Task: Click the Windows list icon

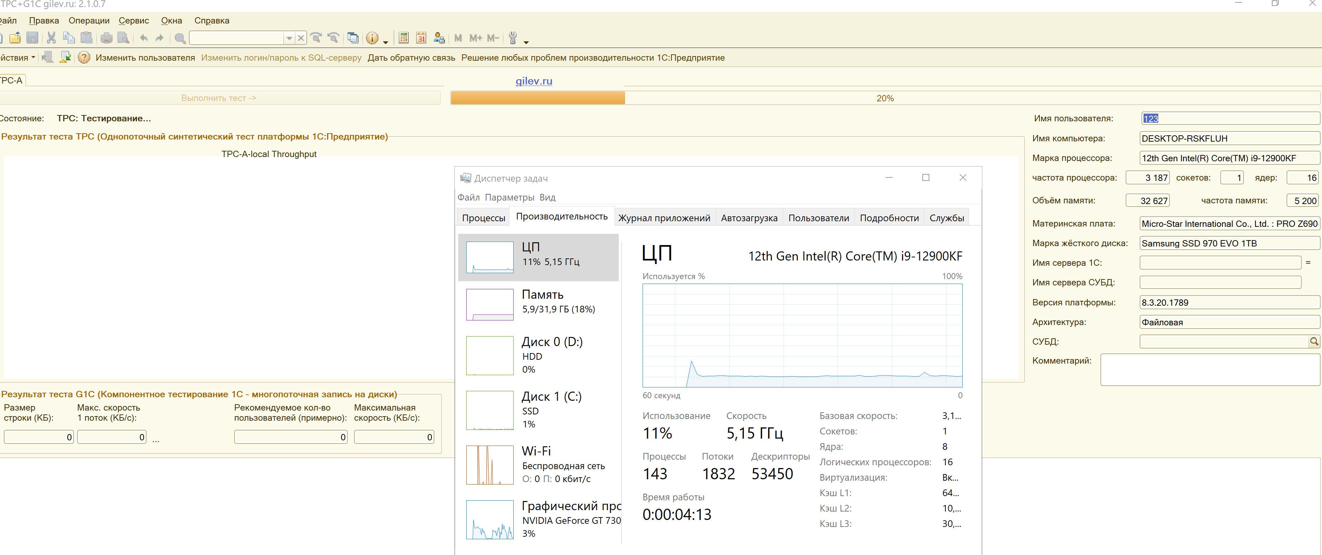Action: tap(353, 38)
